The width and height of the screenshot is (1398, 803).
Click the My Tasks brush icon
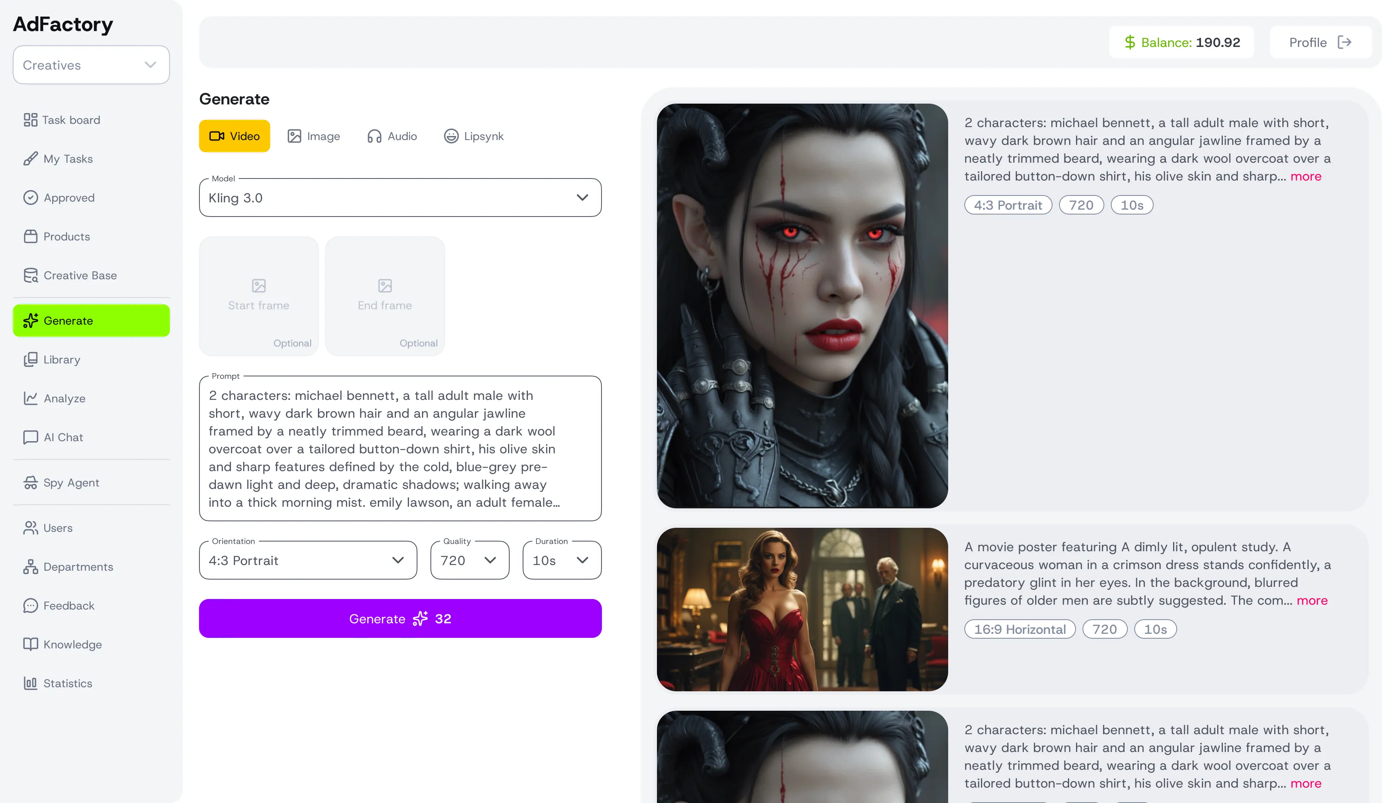(30, 159)
